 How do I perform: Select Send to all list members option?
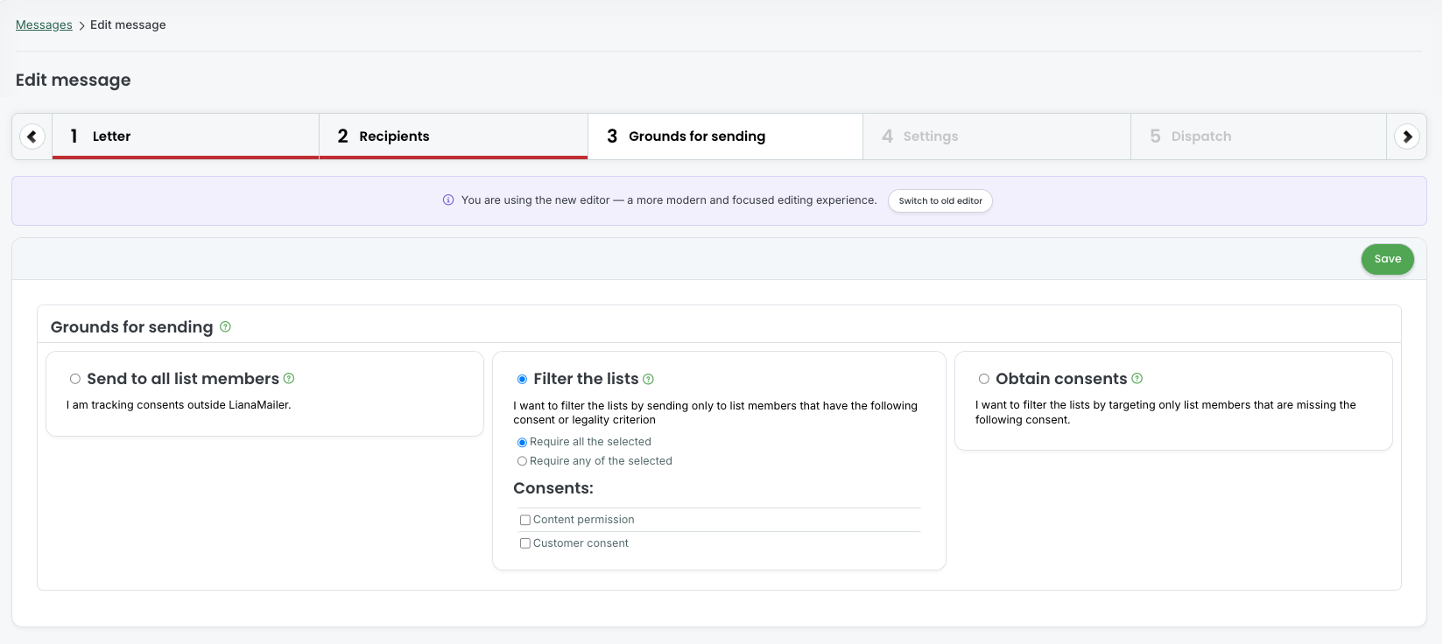[x=75, y=379]
